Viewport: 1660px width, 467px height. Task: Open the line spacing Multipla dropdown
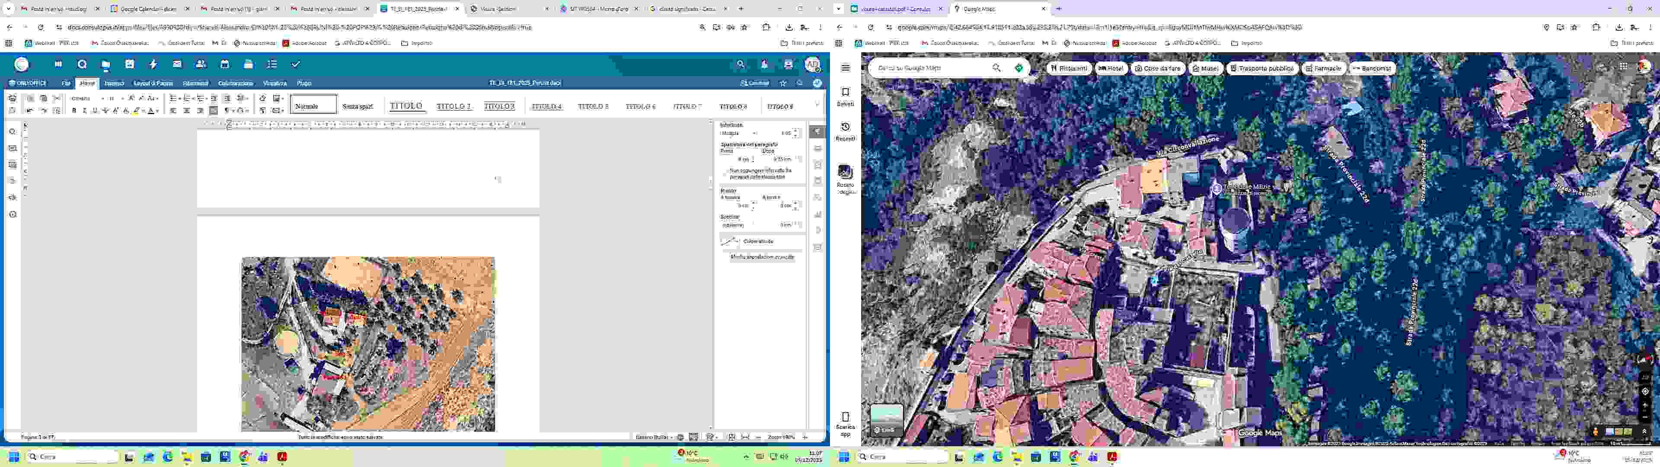755,134
